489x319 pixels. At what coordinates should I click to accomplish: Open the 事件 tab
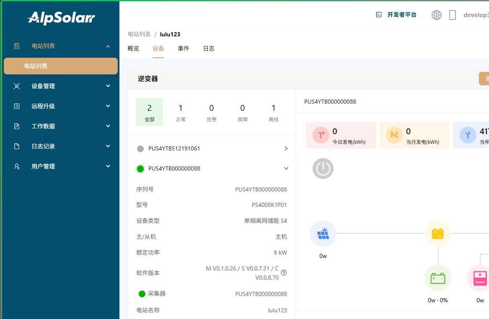point(184,48)
